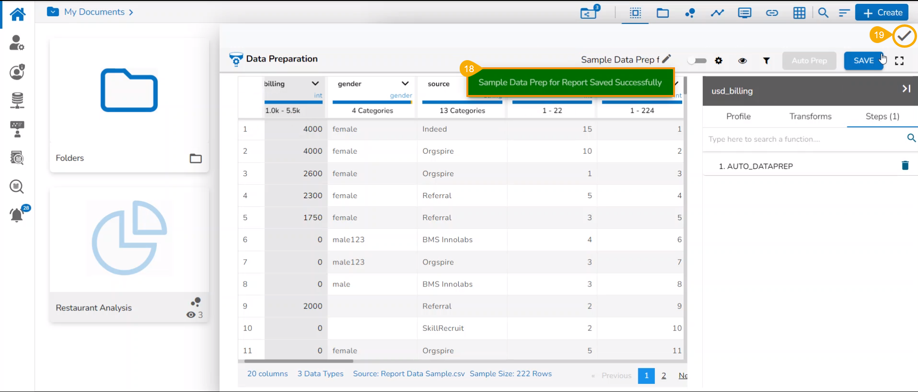Screen dimensions: 918x392
Task: Click the search magnifier in top toolbar
Action: [823, 13]
